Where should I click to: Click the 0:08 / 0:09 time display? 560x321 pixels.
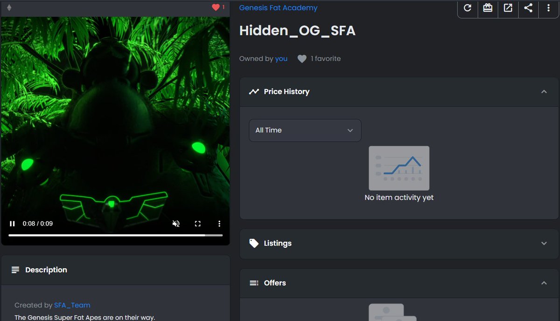pyautogui.click(x=38, y=224)
